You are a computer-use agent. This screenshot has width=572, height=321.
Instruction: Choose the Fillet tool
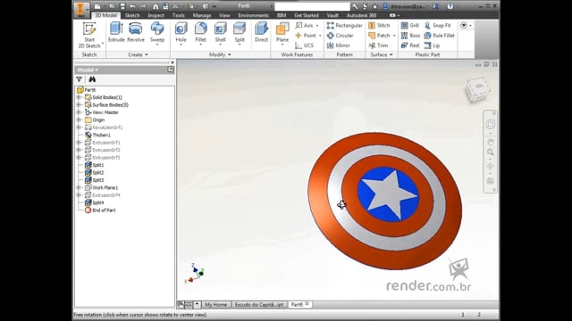pyautogui.click(x=200, y=33)
